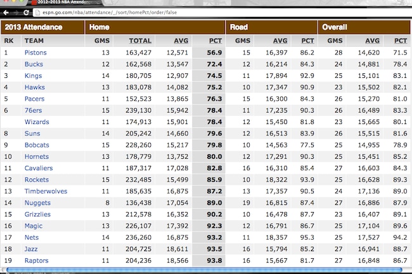
Task: Open the Timberwolves team link
Action: point(46,191)
